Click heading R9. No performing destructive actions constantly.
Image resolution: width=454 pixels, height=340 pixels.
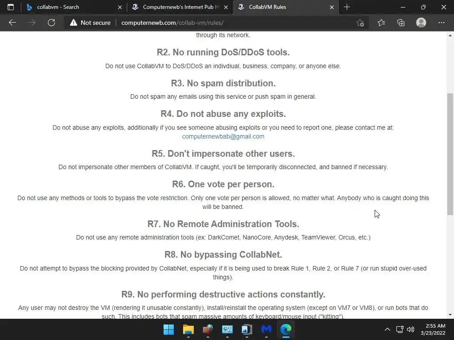click(x=223, y=294)
